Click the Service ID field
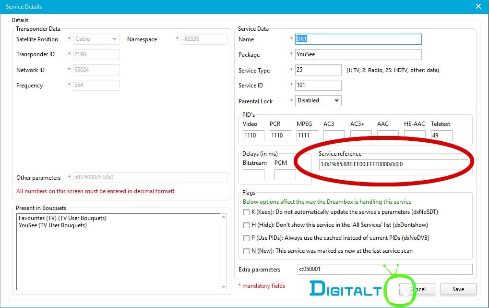This screenshot has width=489, height=308. (x=318, y=85)
